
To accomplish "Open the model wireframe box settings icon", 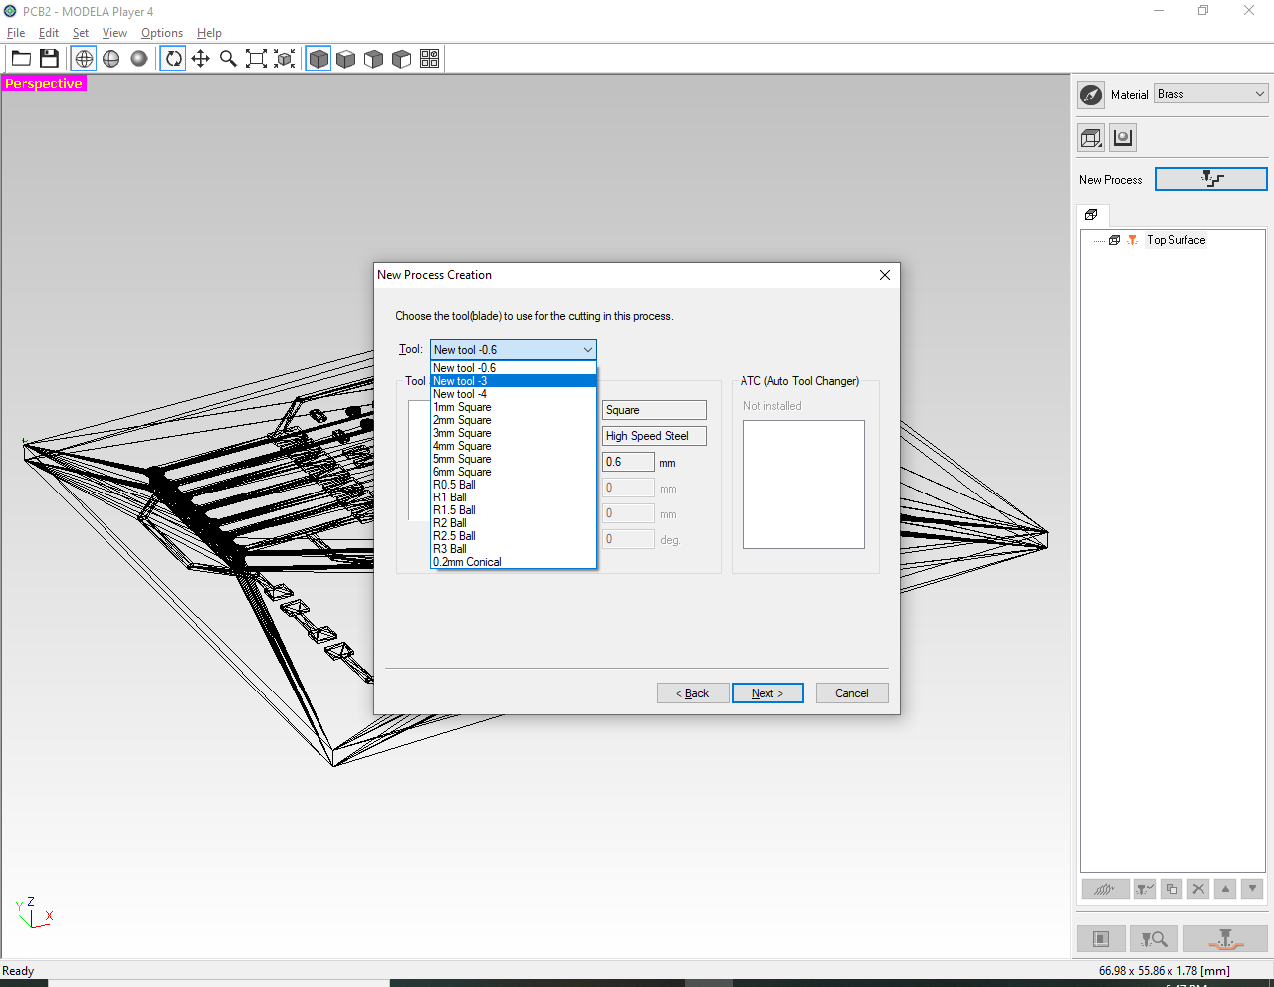I will click(x=1091, y=138).
